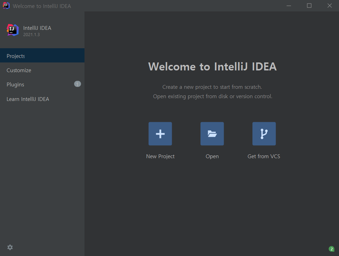
Task: Click the IntelliJ IDEA product name in the sidebar
Action: tap(37, 28)
